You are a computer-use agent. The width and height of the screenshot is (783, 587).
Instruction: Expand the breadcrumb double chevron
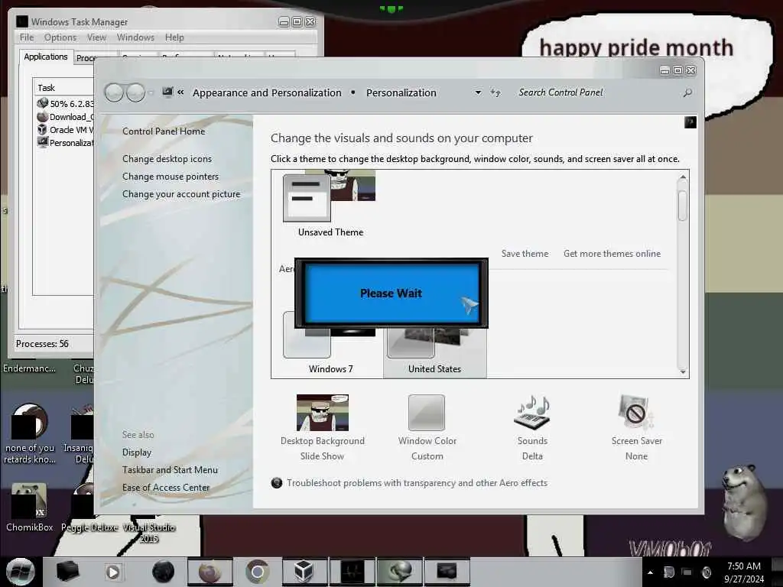tap(180, 92)
